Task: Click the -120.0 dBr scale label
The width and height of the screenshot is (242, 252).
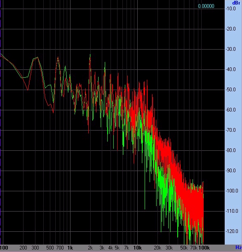Action: [232, 231]
